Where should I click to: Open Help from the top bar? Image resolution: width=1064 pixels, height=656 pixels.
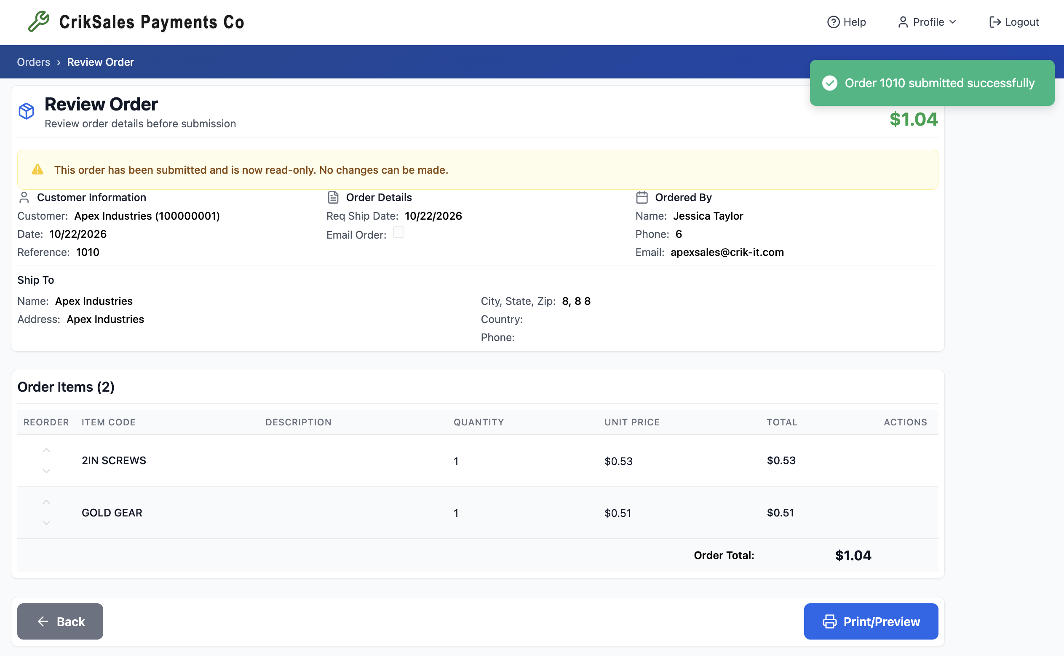tap(846, 22)
